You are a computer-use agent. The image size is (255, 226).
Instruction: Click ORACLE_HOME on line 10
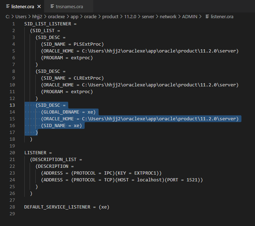(x=59, y=85)
